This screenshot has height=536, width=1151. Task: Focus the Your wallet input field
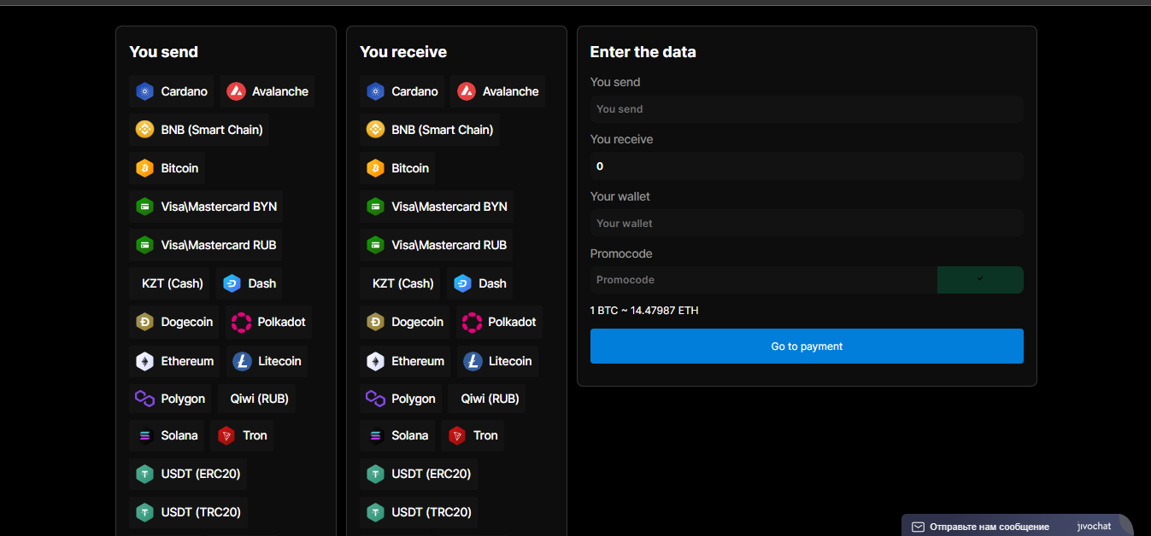point(807,224)
